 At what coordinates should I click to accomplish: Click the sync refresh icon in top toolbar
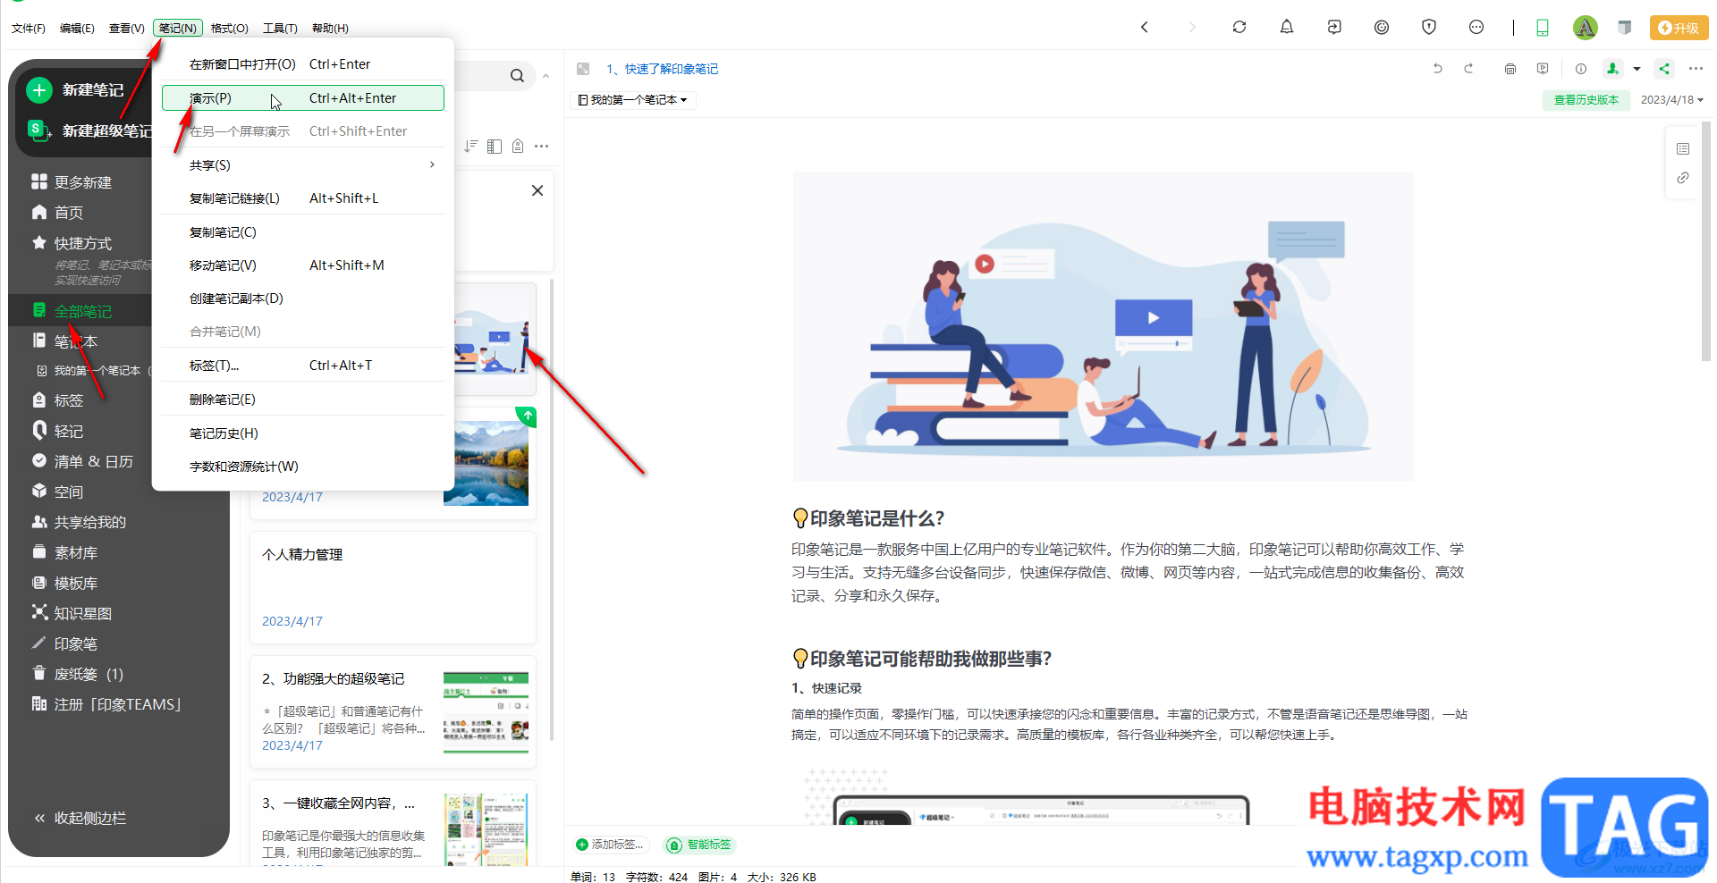pos(1239,27)
